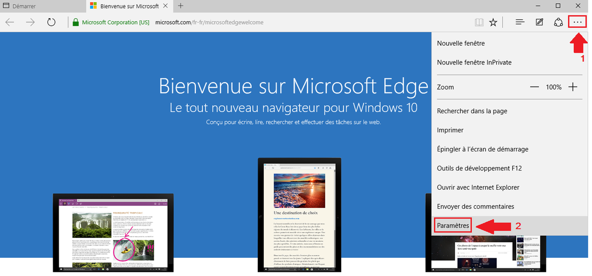
Task: Close the Edge window
Action: [x=578, y=6]
